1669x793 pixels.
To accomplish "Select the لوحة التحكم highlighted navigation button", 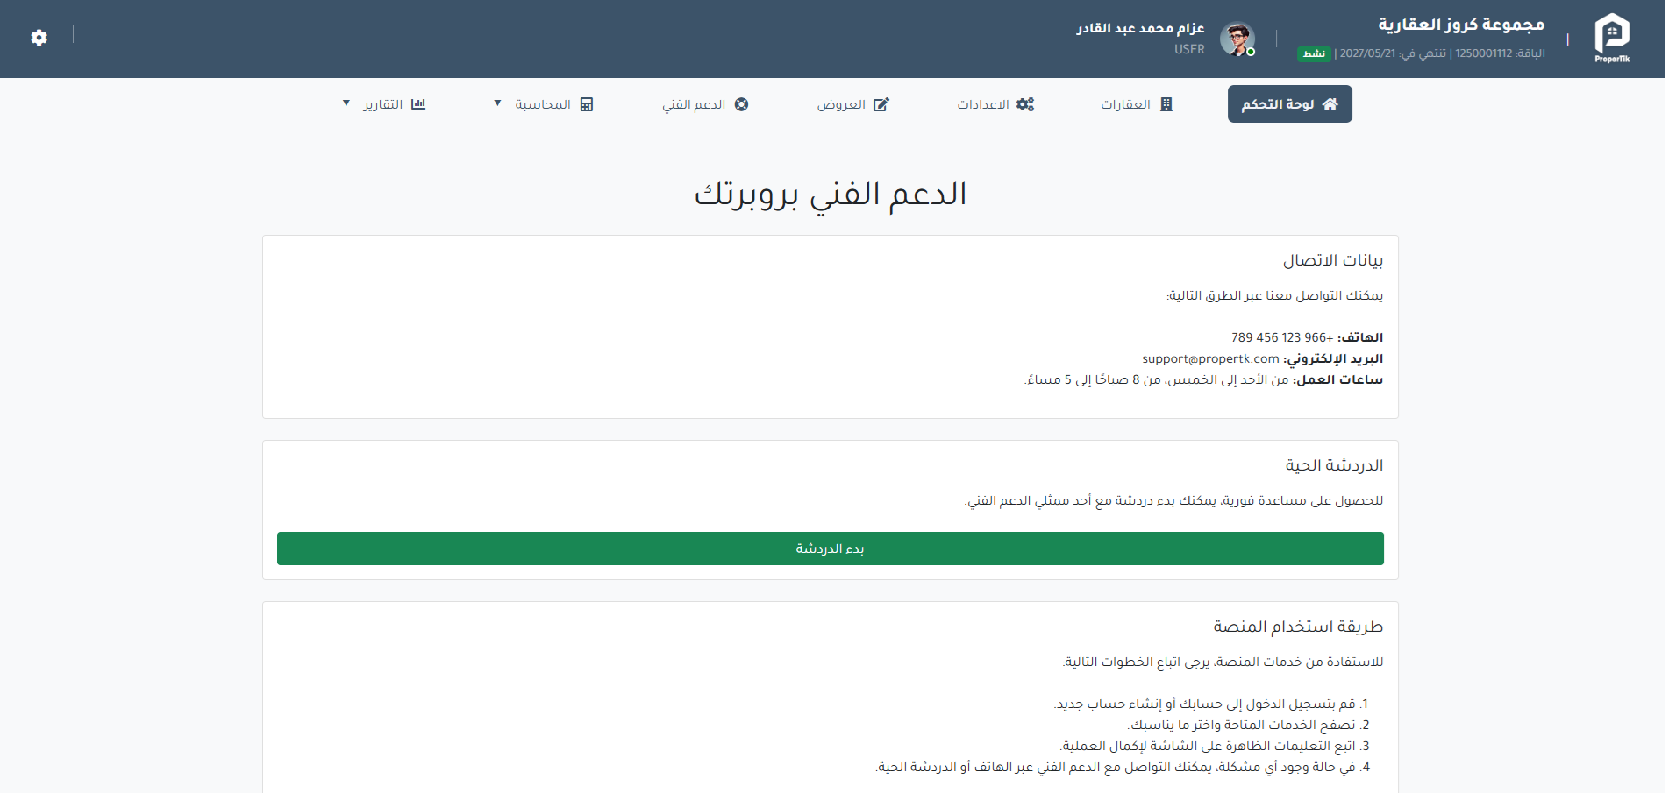I will tap(1289, 103).
